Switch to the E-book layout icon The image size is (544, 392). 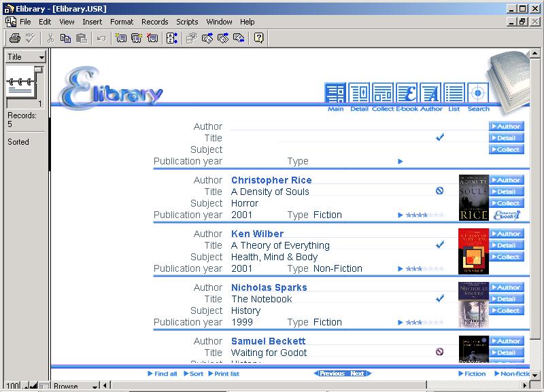(x=407, y=92)
